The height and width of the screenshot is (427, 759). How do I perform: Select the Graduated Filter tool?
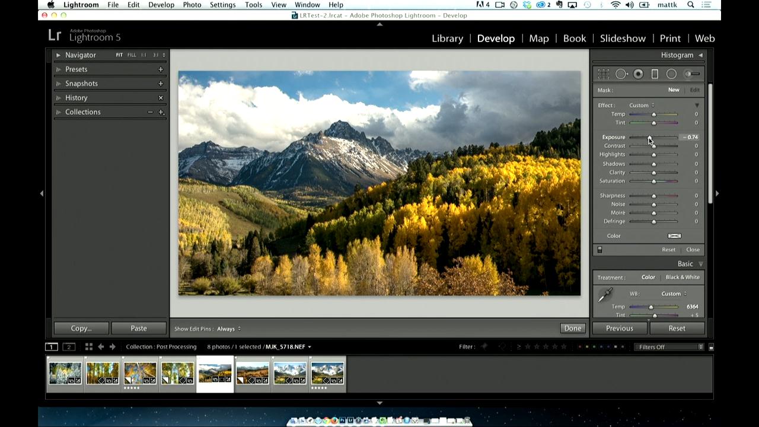pos(655,74)
